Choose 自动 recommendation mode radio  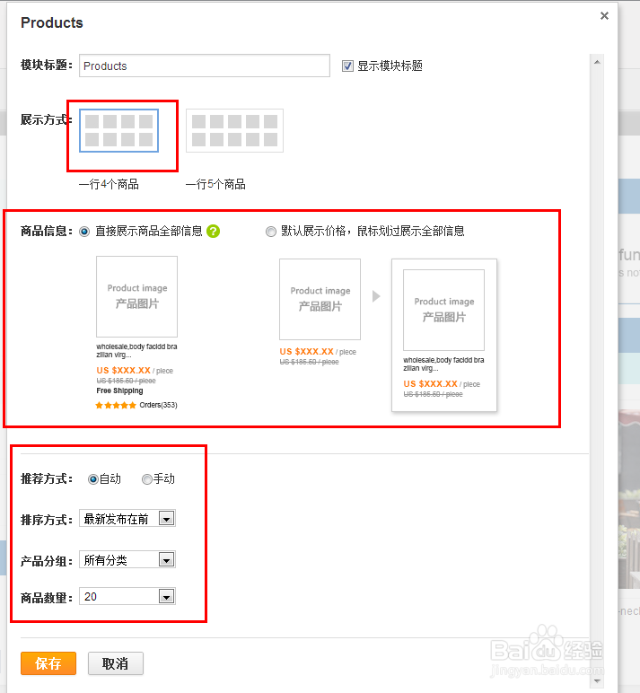pos(92,479)
